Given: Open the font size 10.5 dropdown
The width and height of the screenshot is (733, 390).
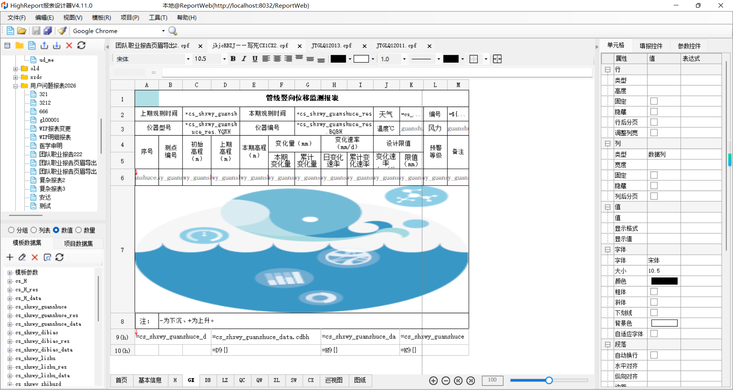Looking at the screenshot, I should [224, 59].
